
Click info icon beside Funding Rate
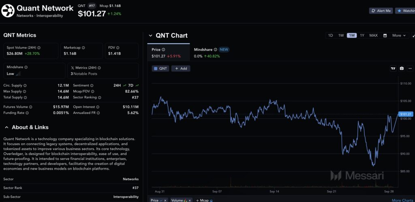tap(26, 113)
